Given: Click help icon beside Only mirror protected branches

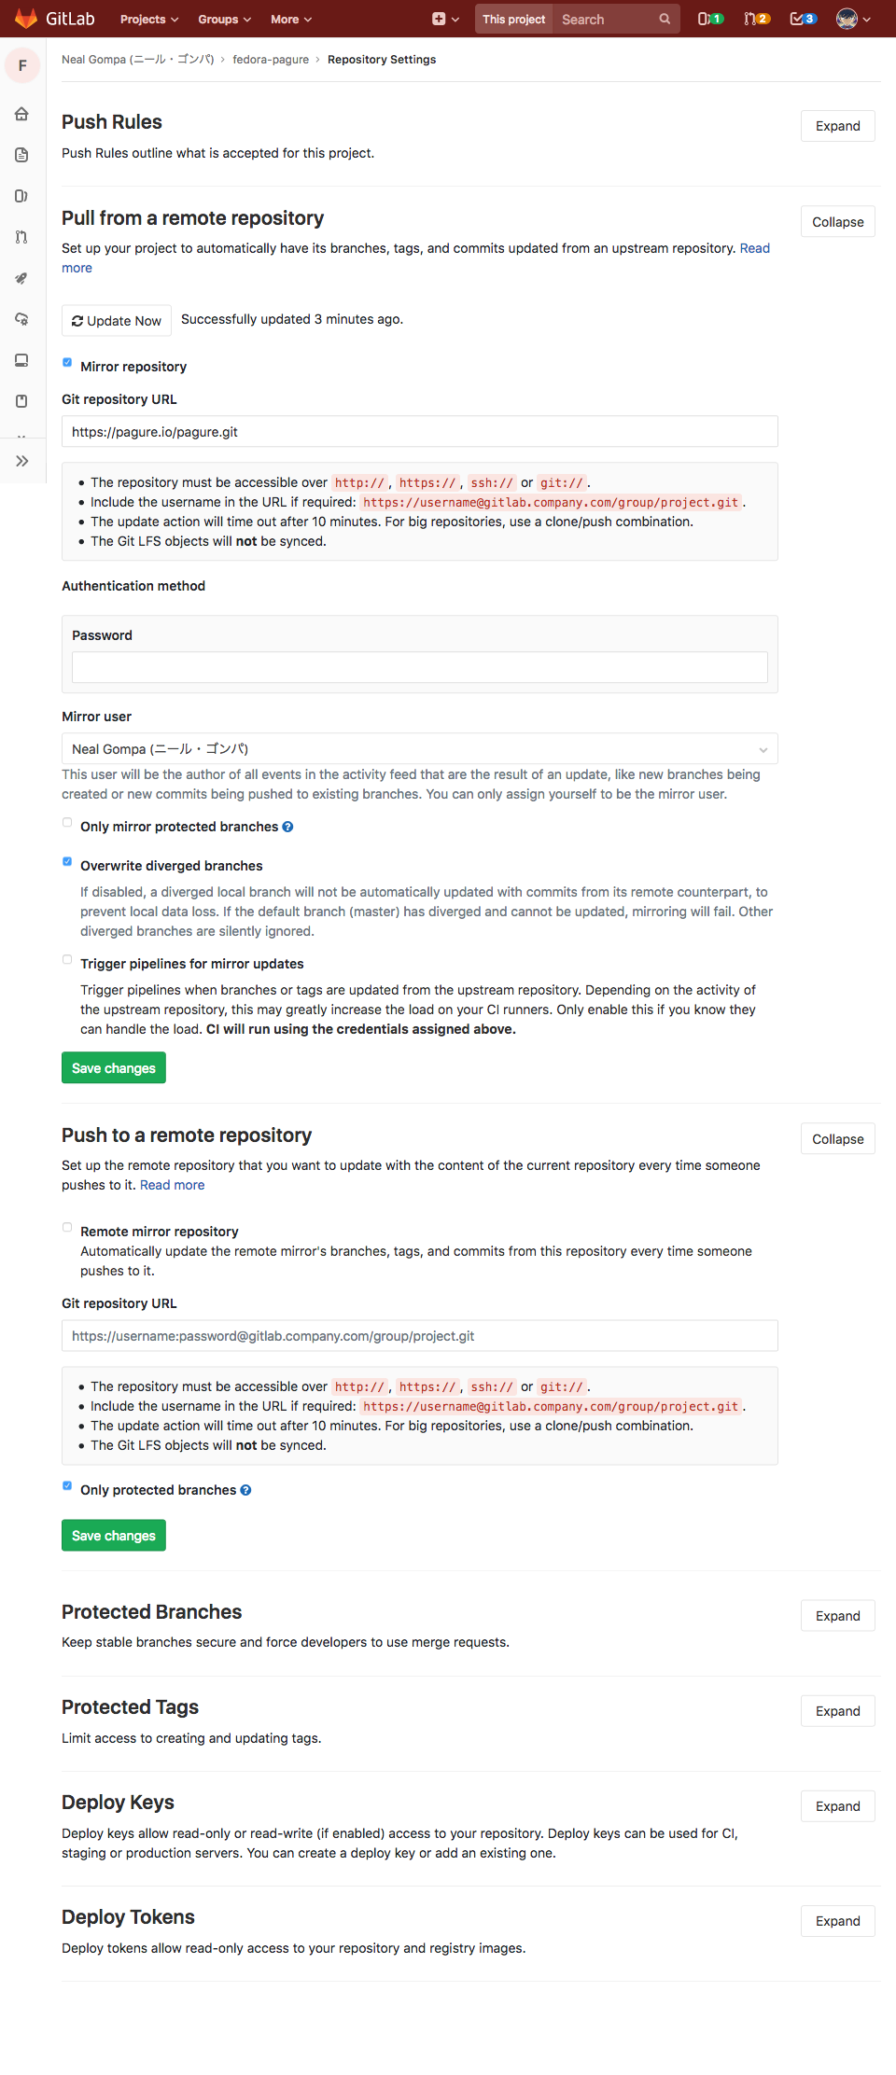Looking at the screenshot, I should (x=287, y=827).
